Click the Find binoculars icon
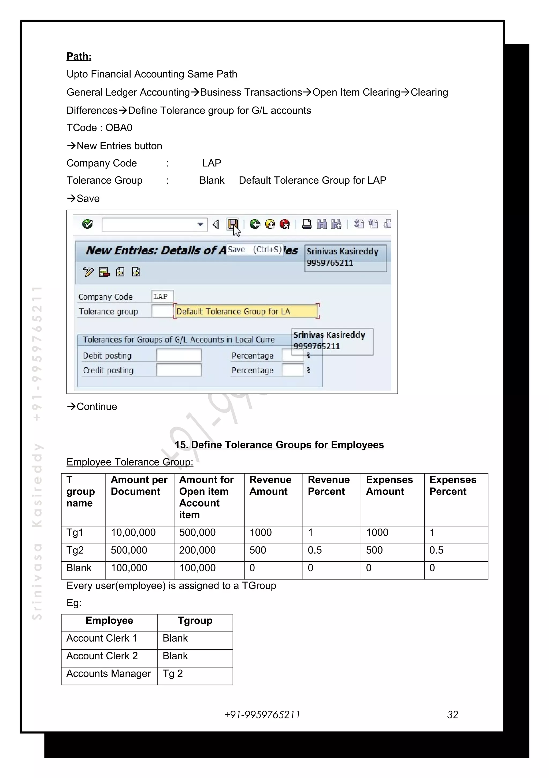This screenshot has height=778, width=549. pyautogui.click(x=322, y=224)
